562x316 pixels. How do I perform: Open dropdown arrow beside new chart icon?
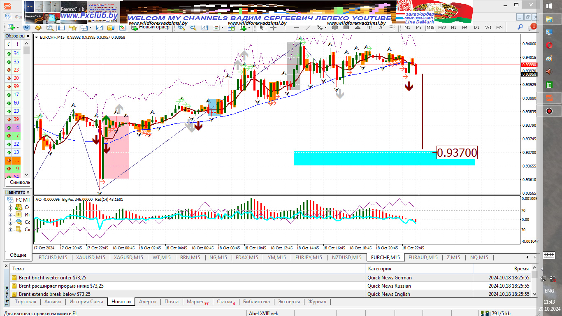coord(18,28)
